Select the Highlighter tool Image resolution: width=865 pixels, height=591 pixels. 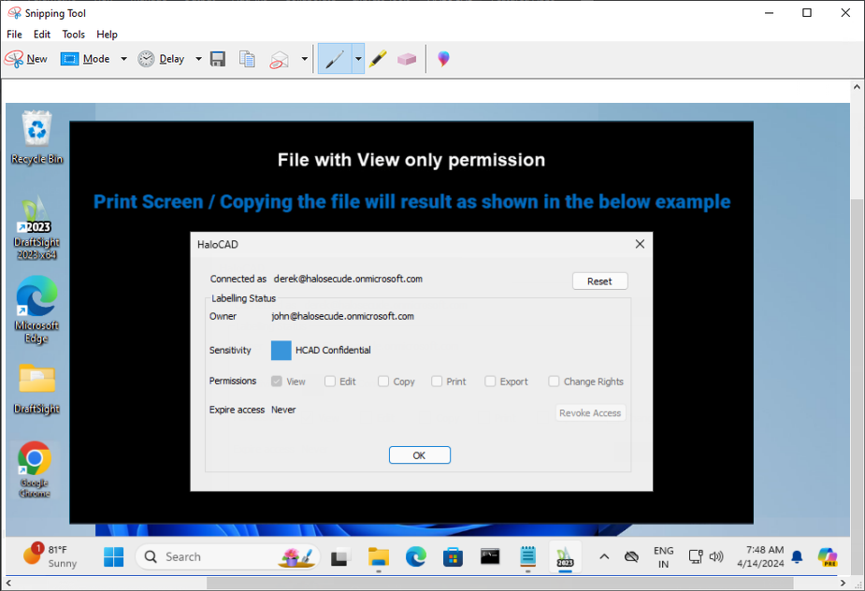[x=378, y=59]
